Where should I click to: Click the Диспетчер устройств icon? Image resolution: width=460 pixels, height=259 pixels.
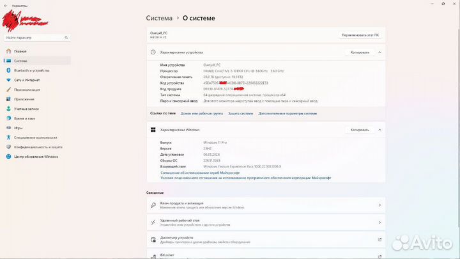(153, 240)
